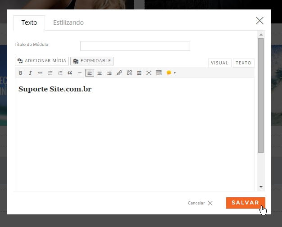
Task: Toggle the toolbar kitchen sink
Action: pyautogui.click(x=159, y=73)
